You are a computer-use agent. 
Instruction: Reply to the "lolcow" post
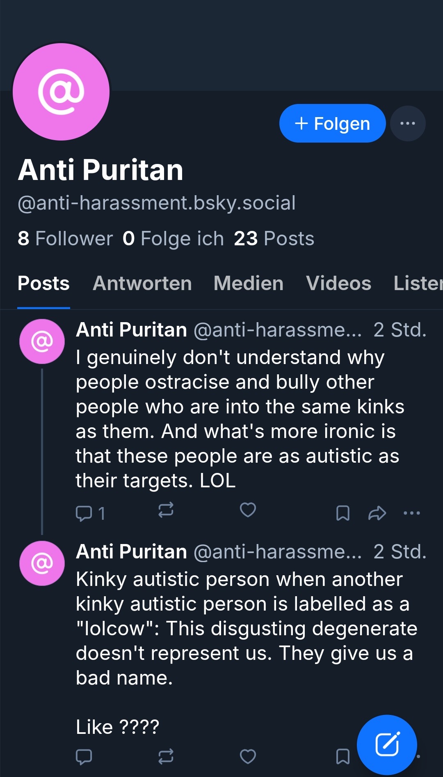pos(84,756)
